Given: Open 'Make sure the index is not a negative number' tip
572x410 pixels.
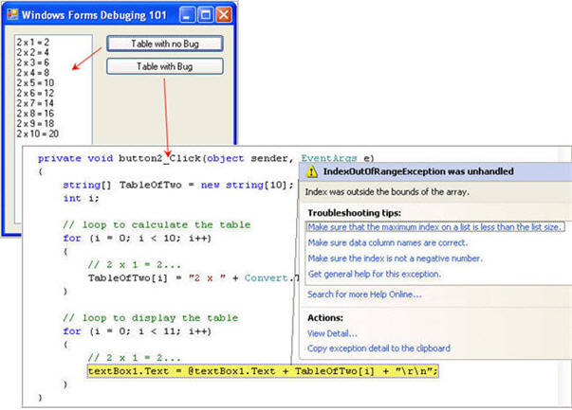Looking at the screenshot, I should click(395, 258).
